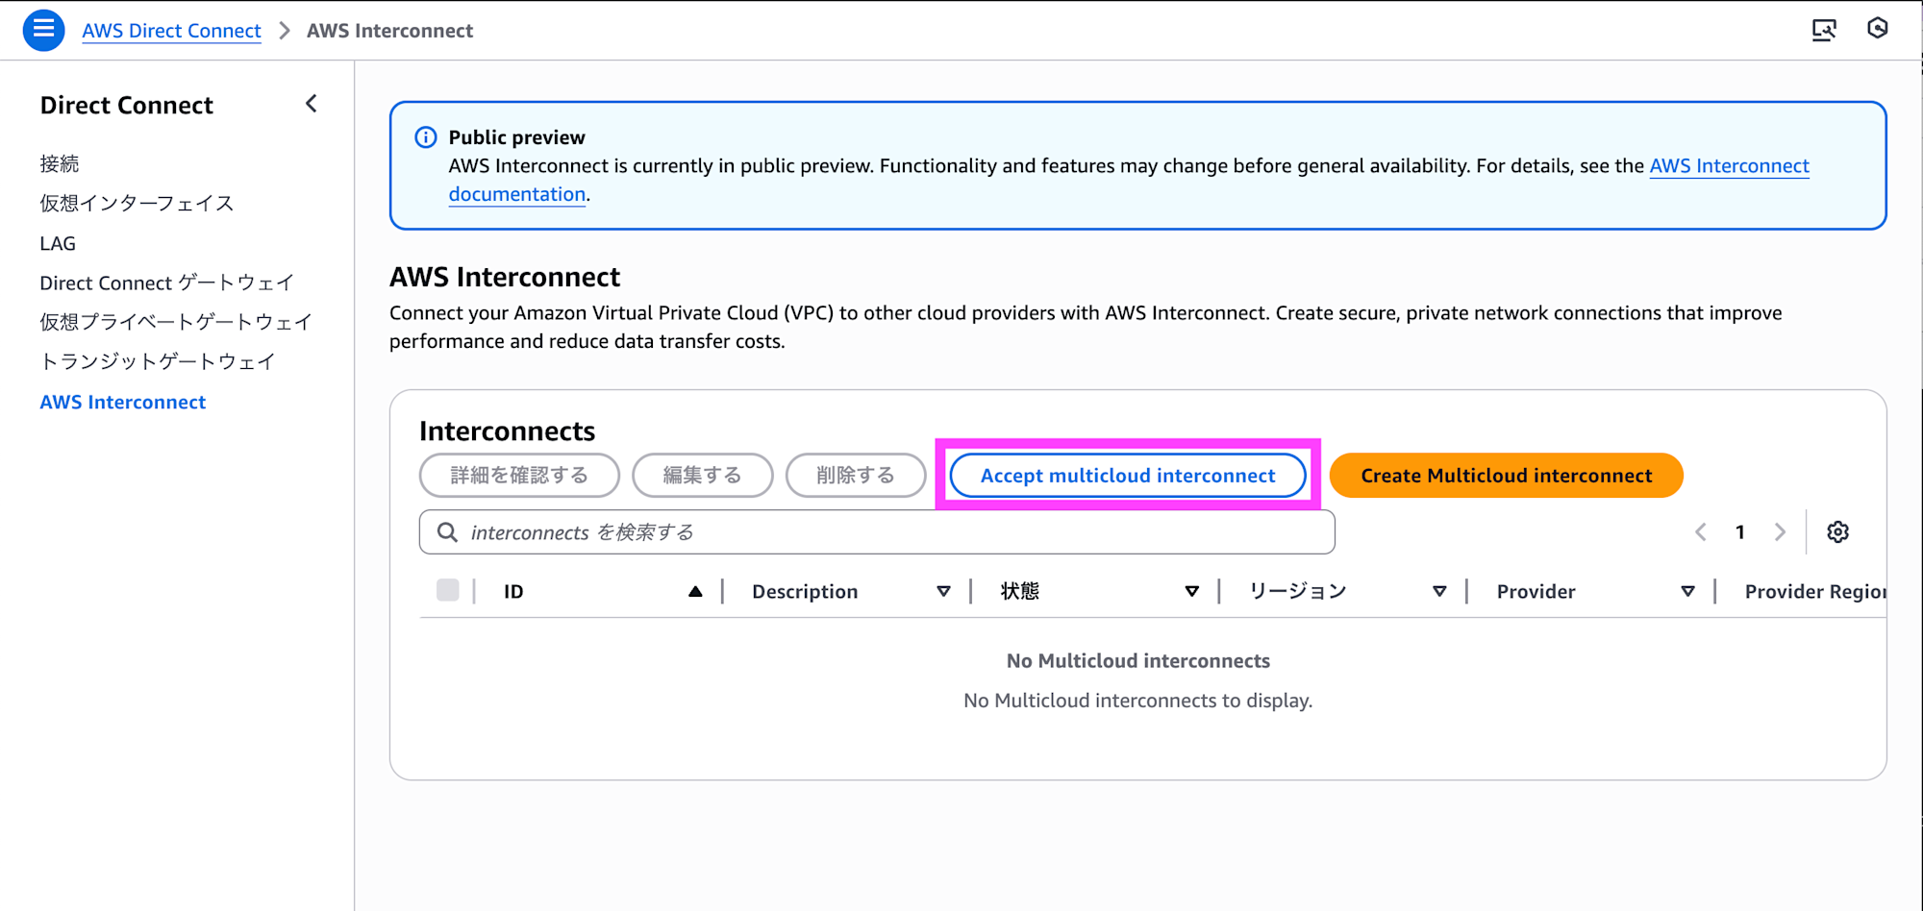The height and width of the screenshot is (911, 1923).
Task: Click the hexagon icon in top bar
Action: pyautogui.click(x=1877, y=29)
